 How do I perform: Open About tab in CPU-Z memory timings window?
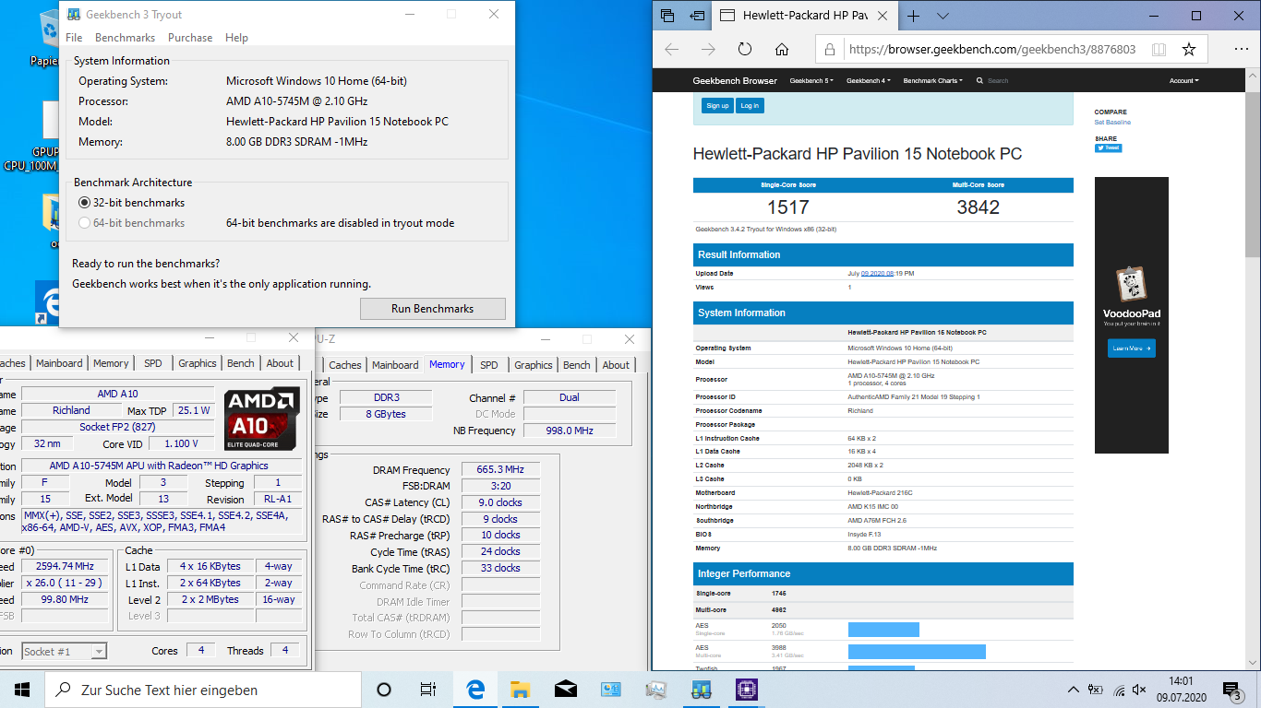pyautogui.click(x=616, y=365)
